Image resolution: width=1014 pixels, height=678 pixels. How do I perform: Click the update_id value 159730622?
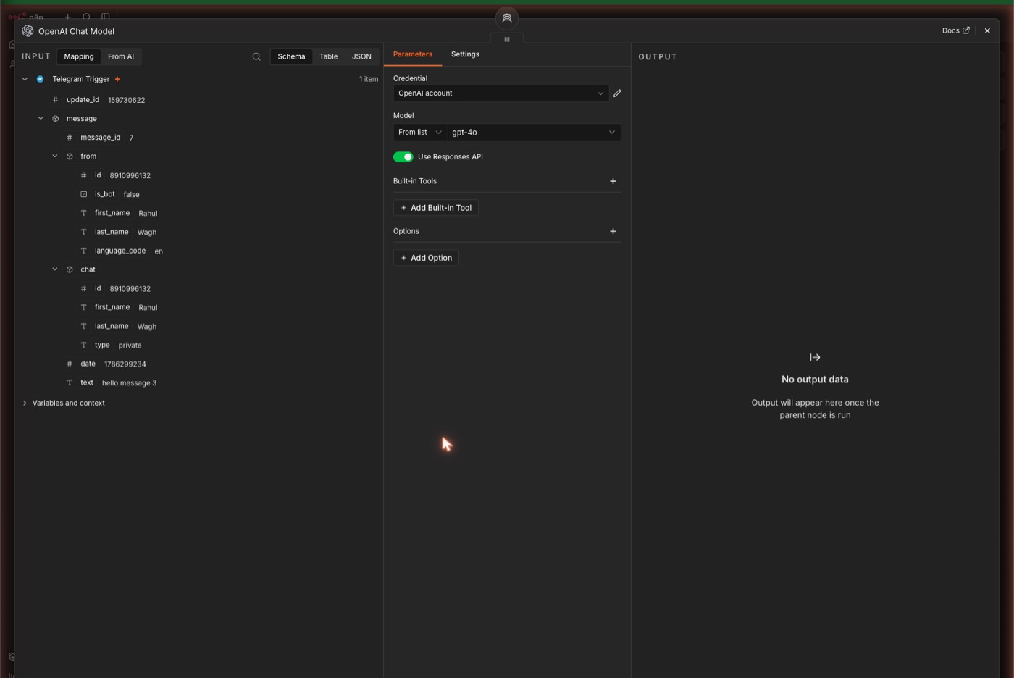(x=127, y=100)
